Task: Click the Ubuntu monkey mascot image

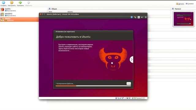Action: coord(113,59)
